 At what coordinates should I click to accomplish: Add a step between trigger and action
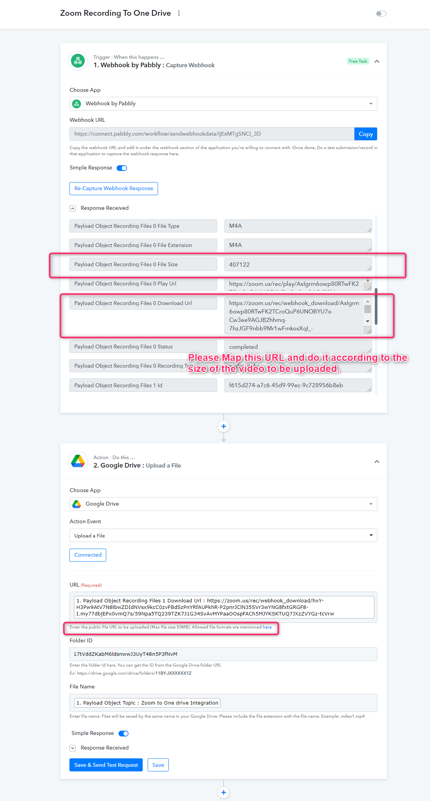coord(224,426)
